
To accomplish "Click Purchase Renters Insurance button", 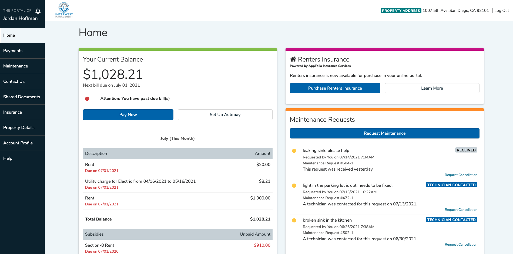I will pyautogui.click(x=335, y=88).
